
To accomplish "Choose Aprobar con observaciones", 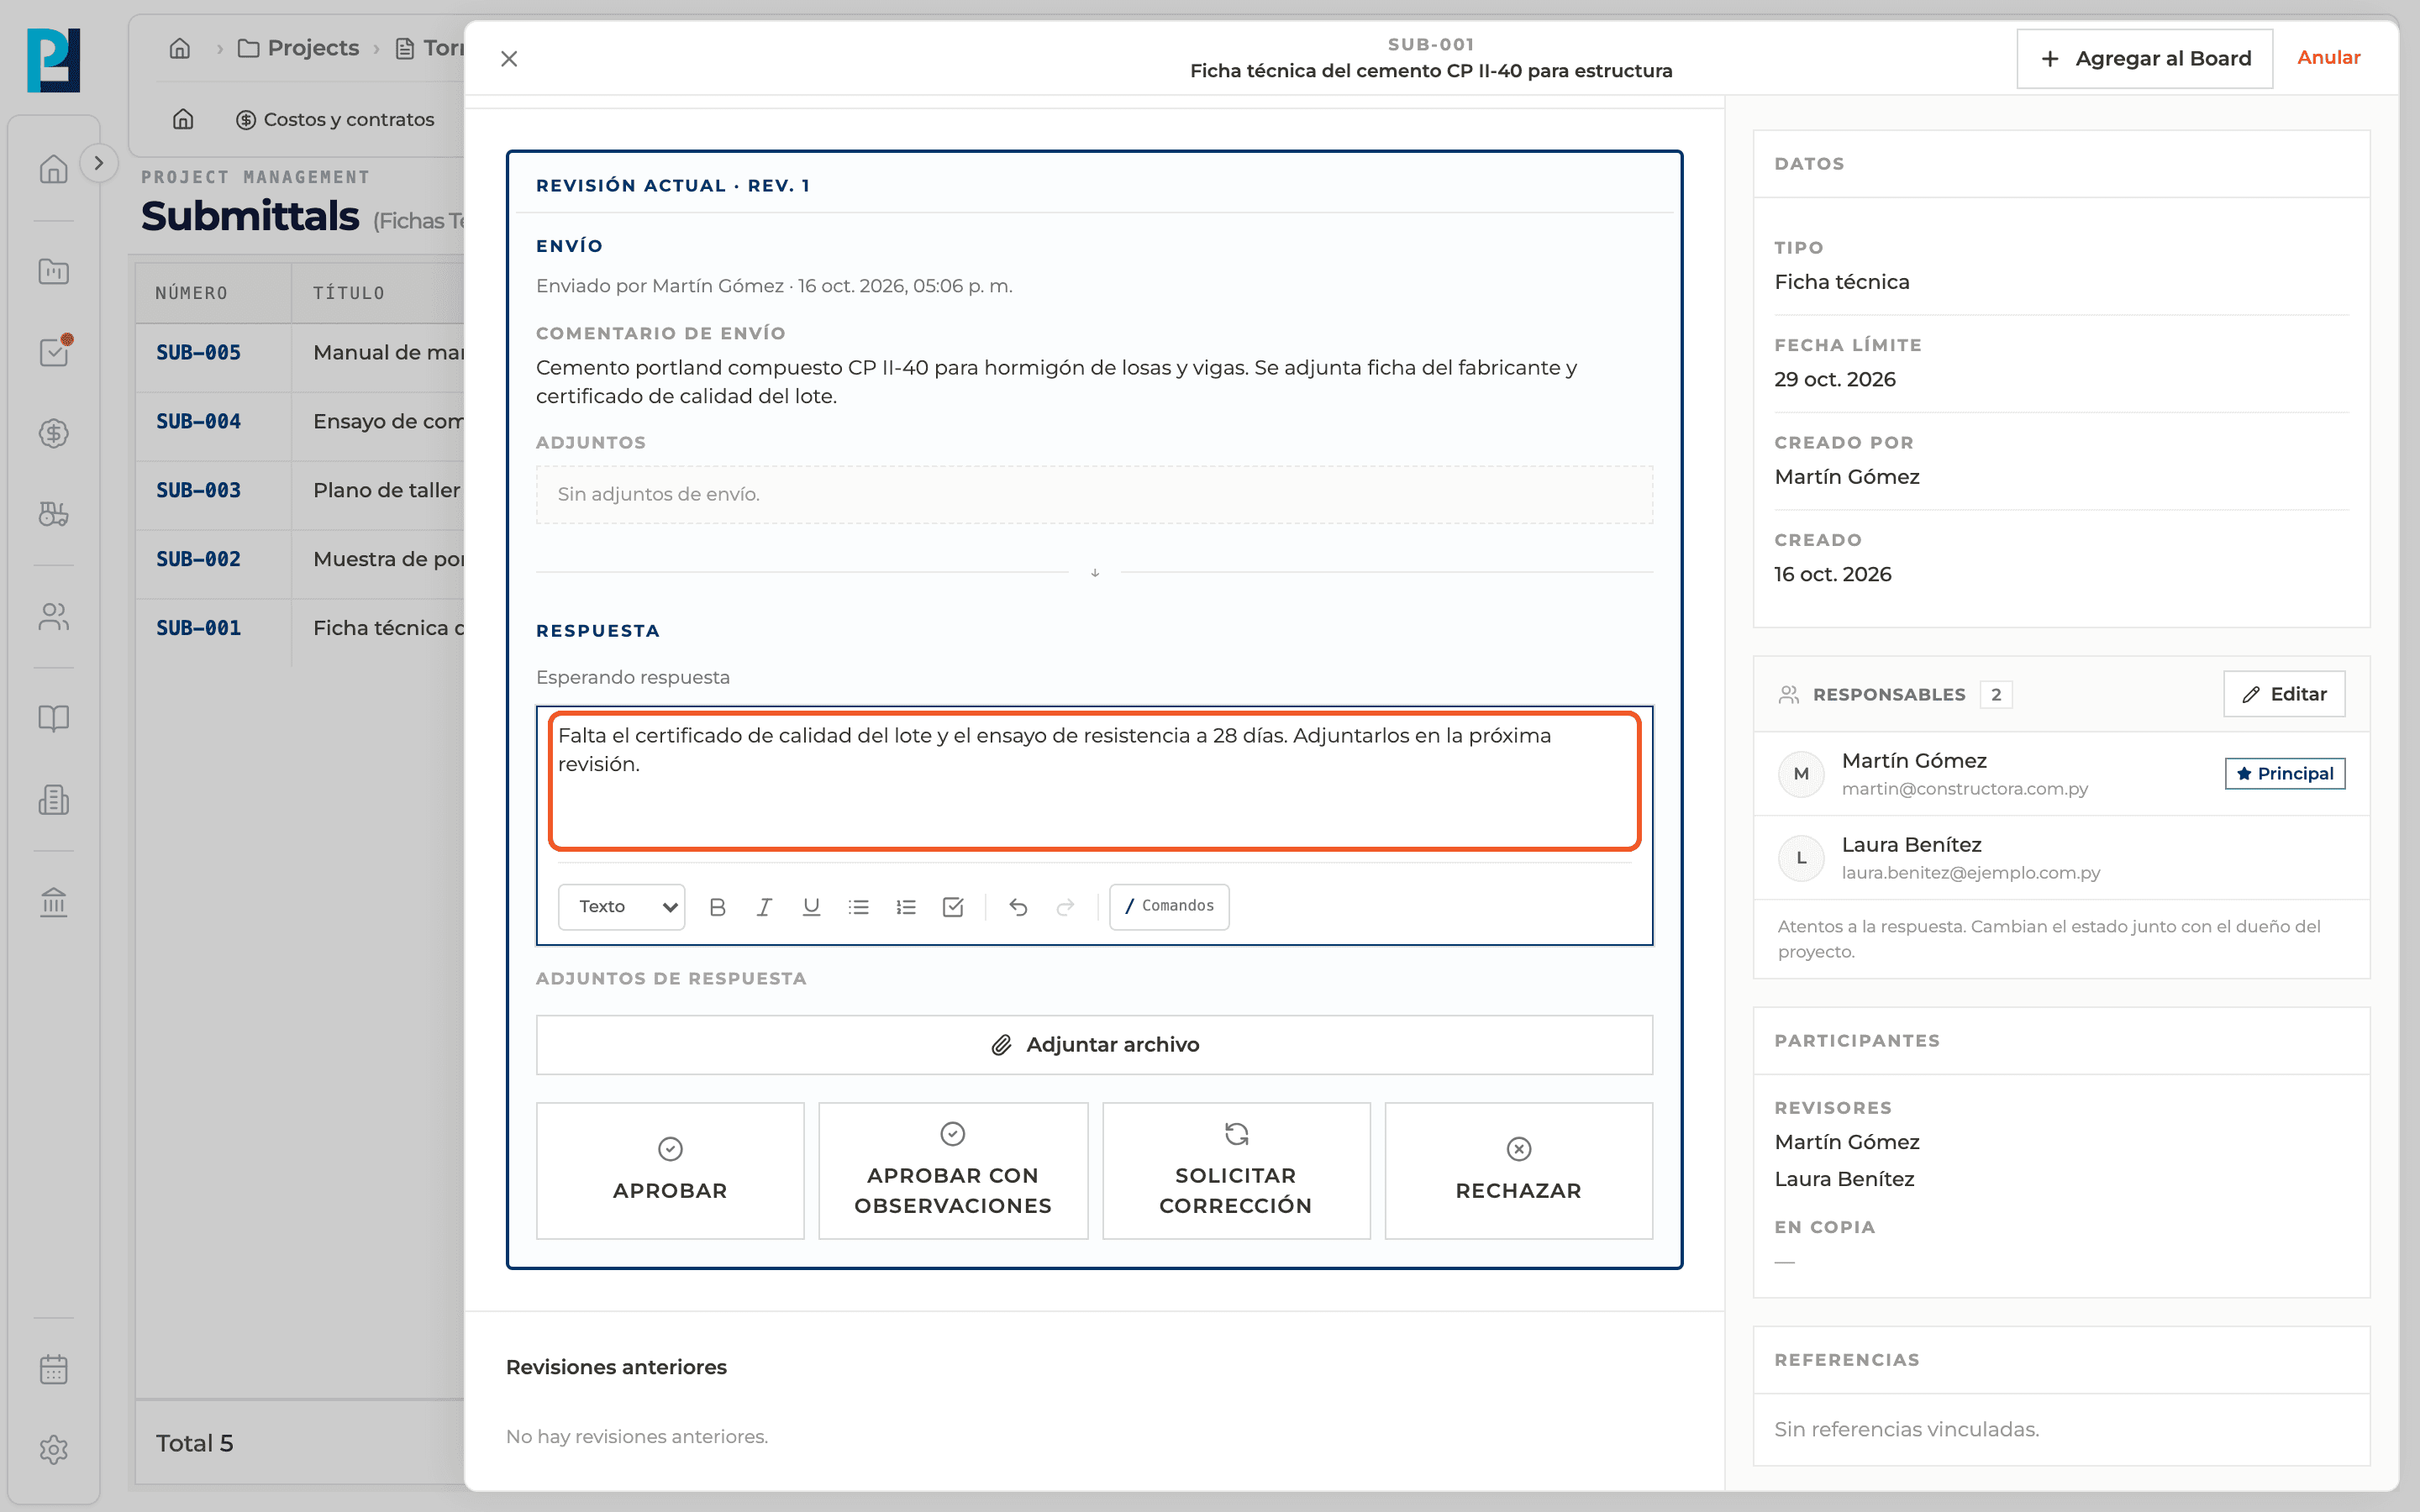I will click(953, 1170).
